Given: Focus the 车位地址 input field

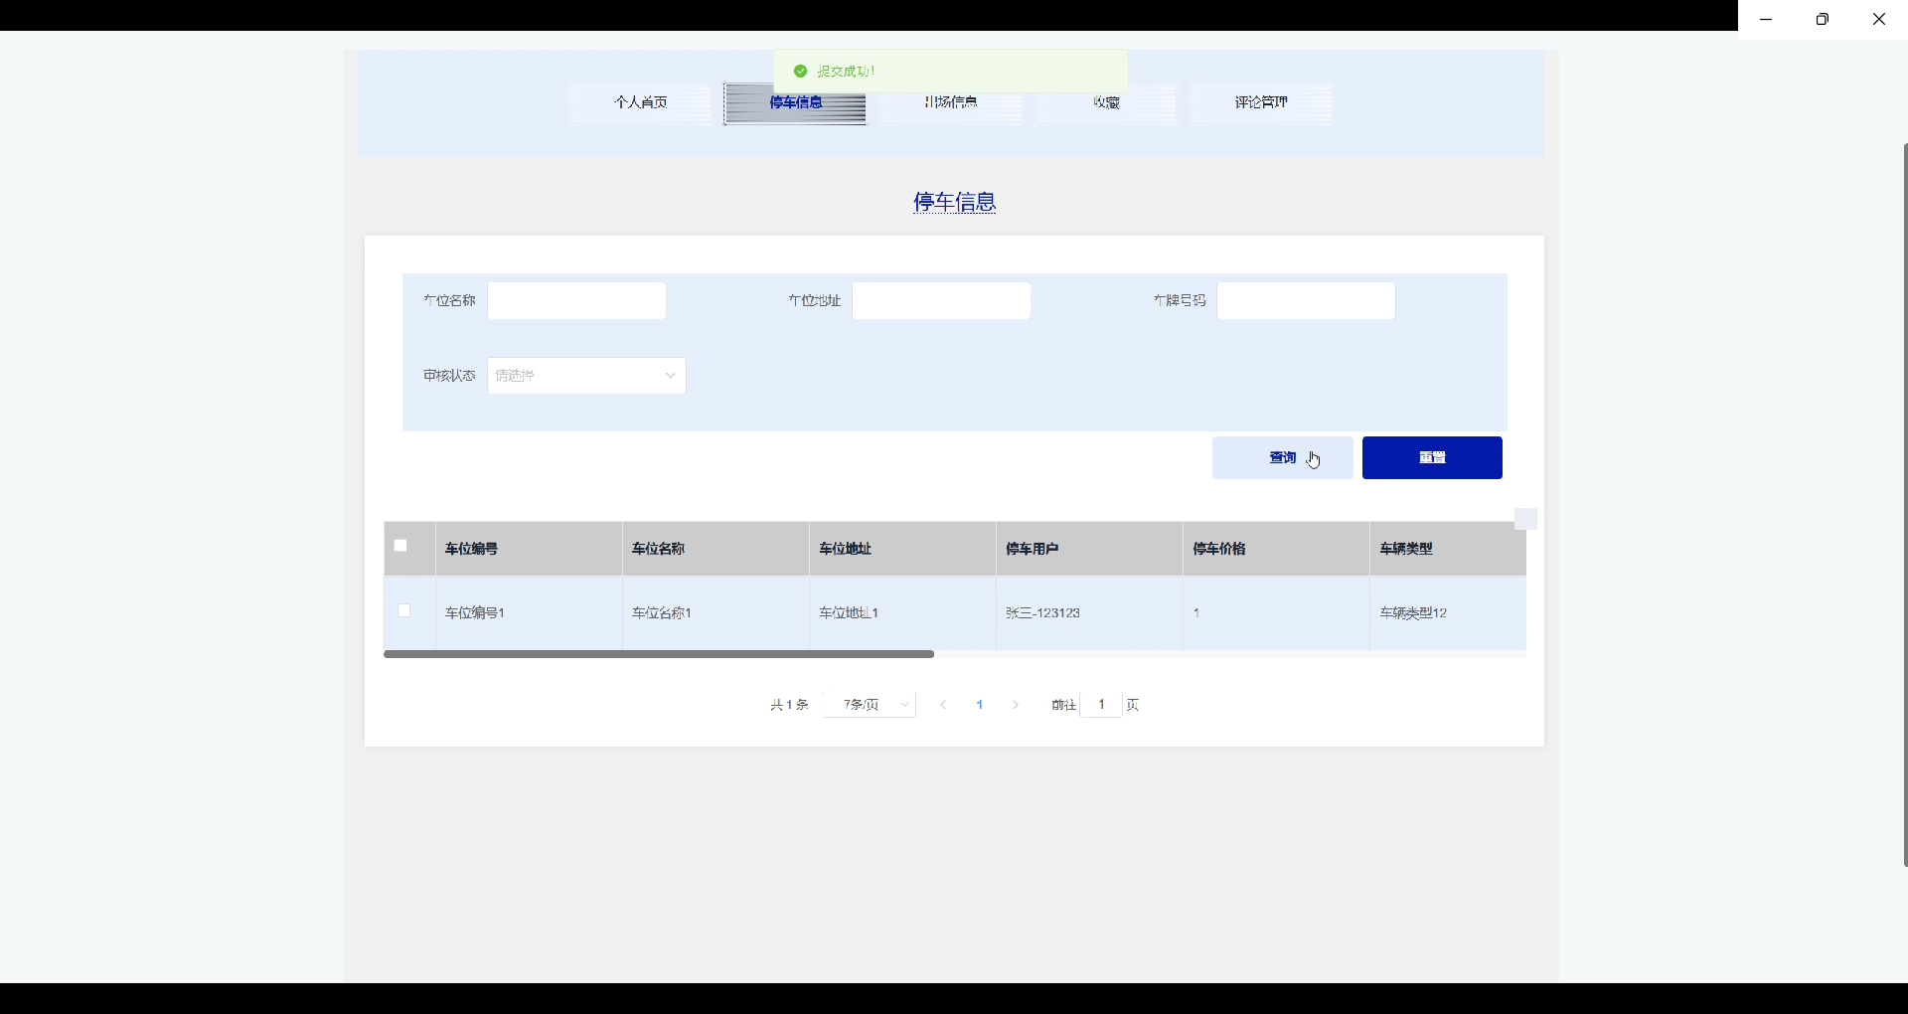Looking at the screenshot, I should [x=941, y=301].
